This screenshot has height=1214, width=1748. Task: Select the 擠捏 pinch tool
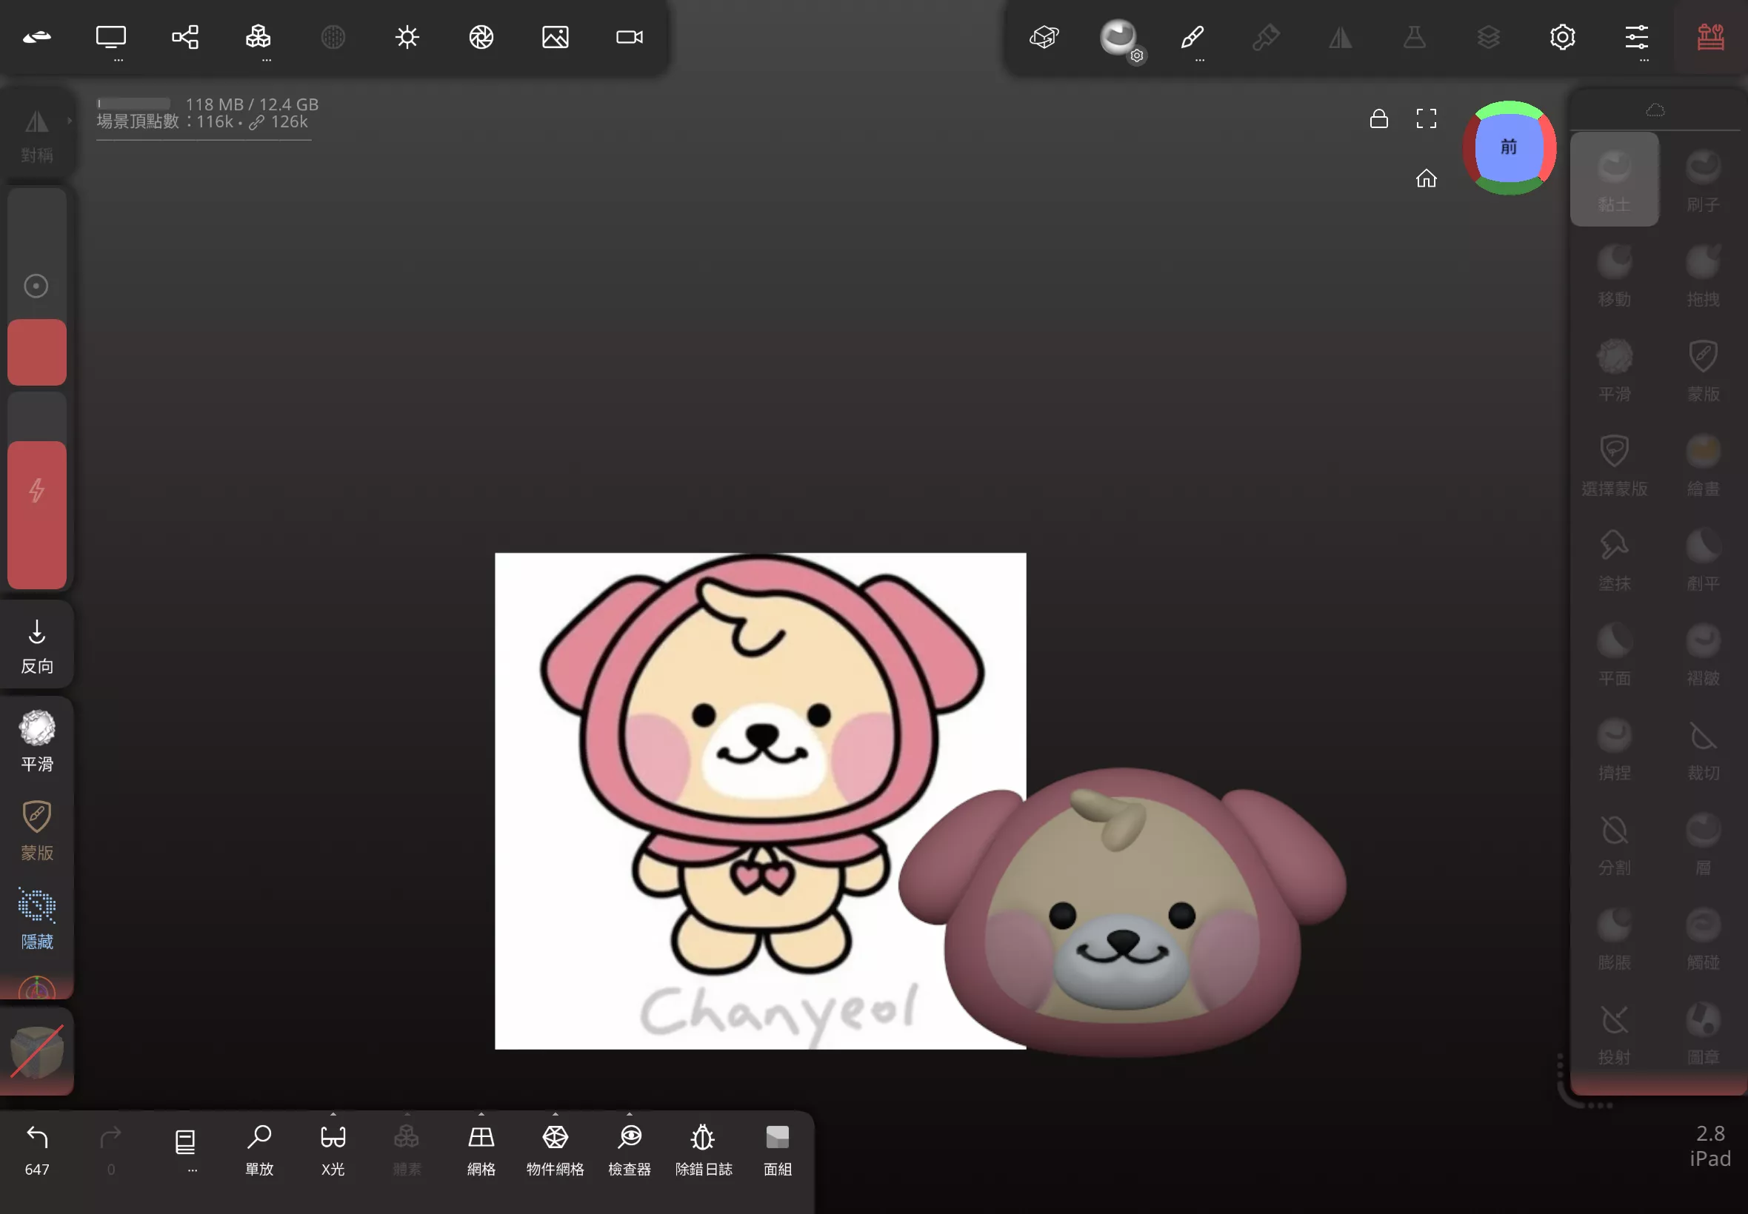[x=1614, y=748]
